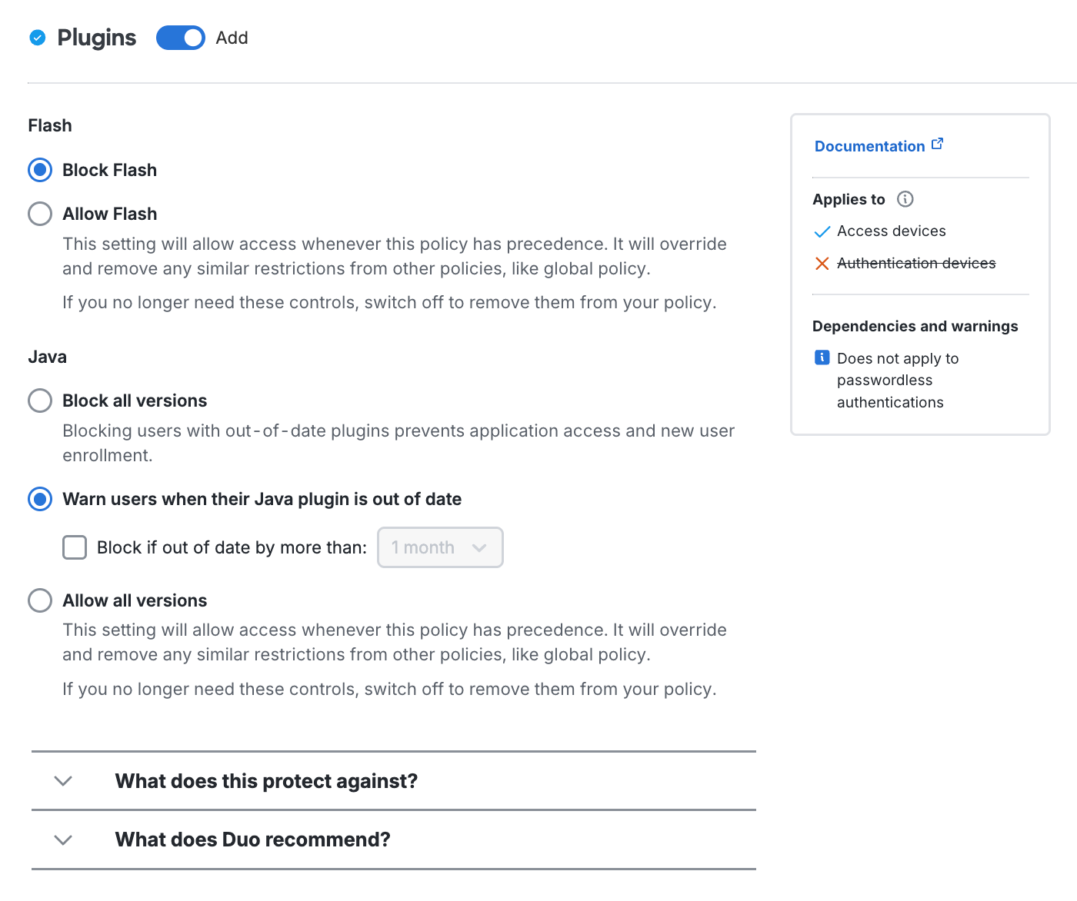Expand the What does Duo recommend? section

[x=252, y=839]
